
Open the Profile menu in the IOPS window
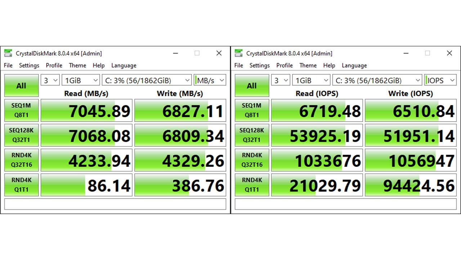(285, 65)
